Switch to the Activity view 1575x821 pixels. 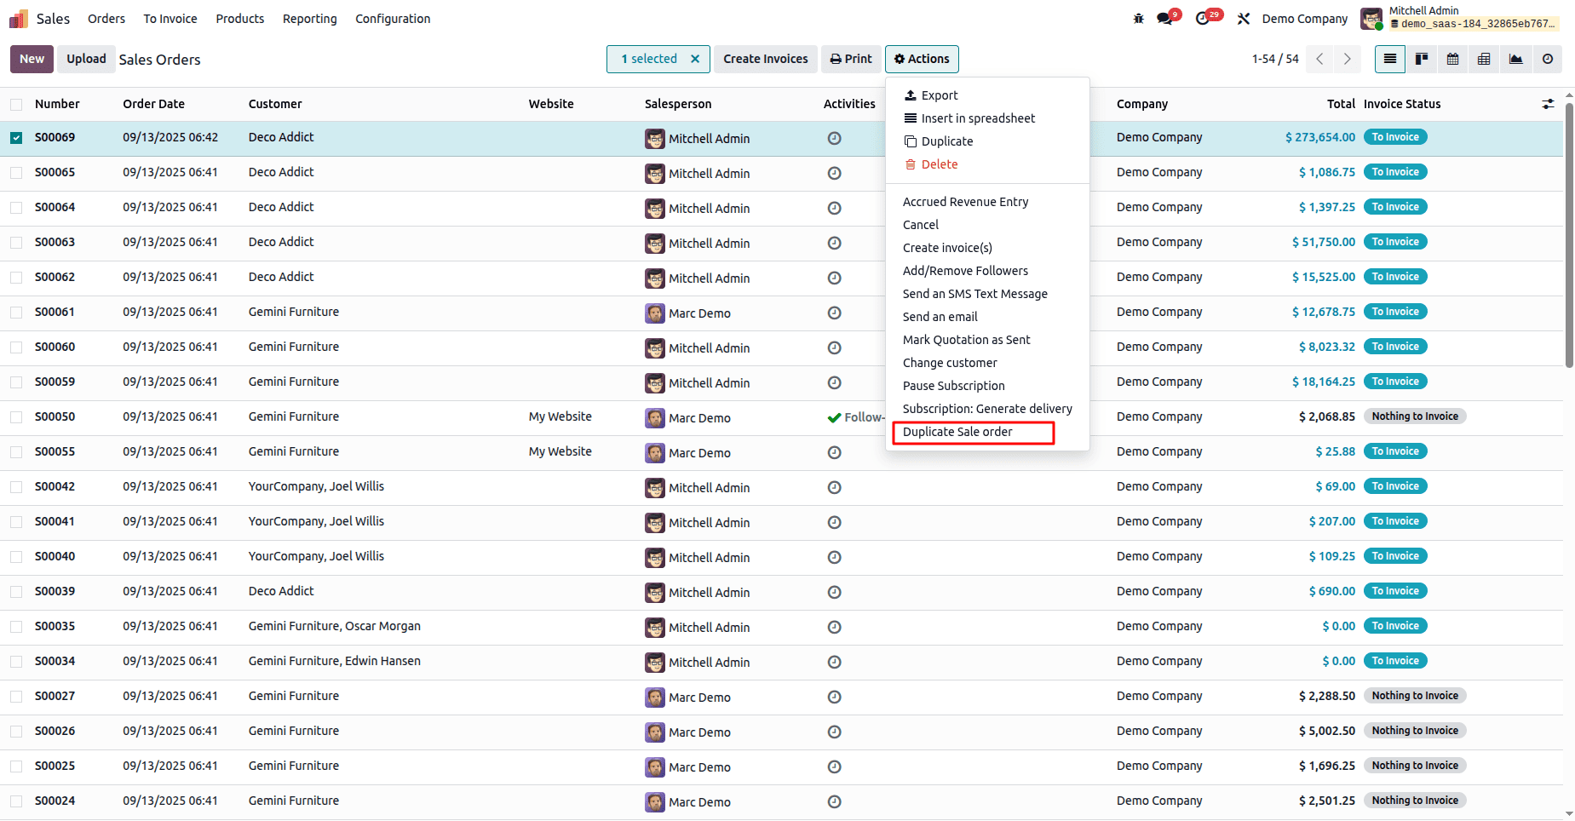(x=1548, y=59)
